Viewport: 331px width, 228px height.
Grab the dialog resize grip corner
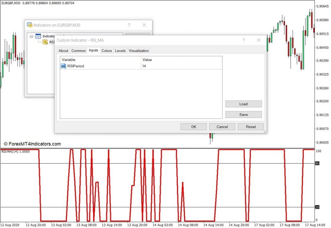(265, 131)
